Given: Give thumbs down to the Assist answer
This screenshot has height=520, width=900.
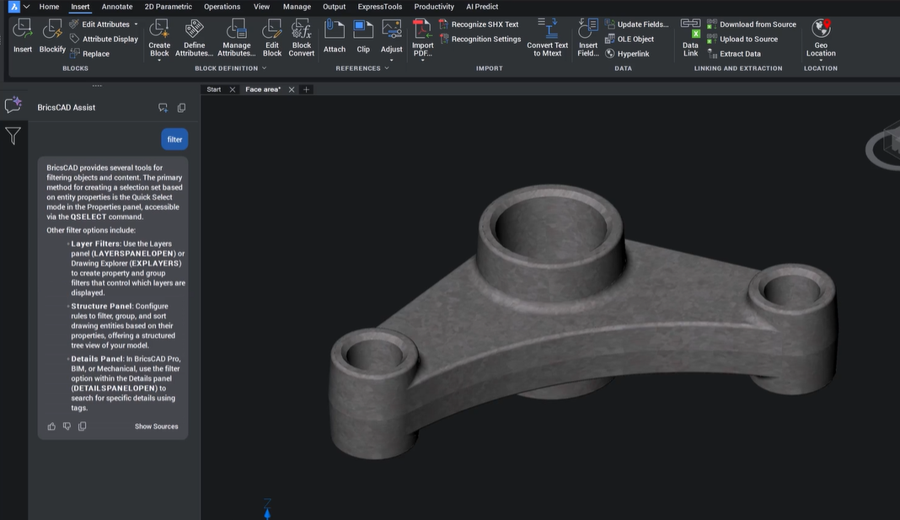Looking at the screenshot, I should click(x=67, y=426).
